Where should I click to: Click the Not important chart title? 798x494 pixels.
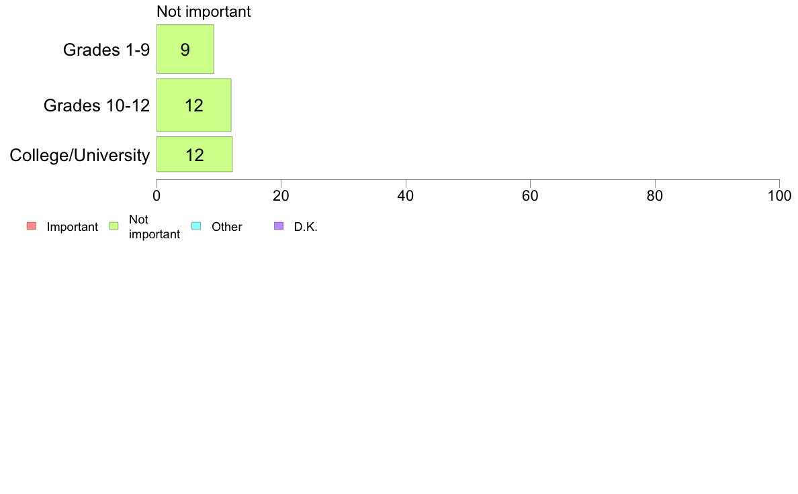point(204,11)
